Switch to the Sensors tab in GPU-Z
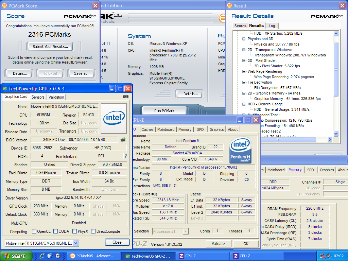 (x=38, y=97)
